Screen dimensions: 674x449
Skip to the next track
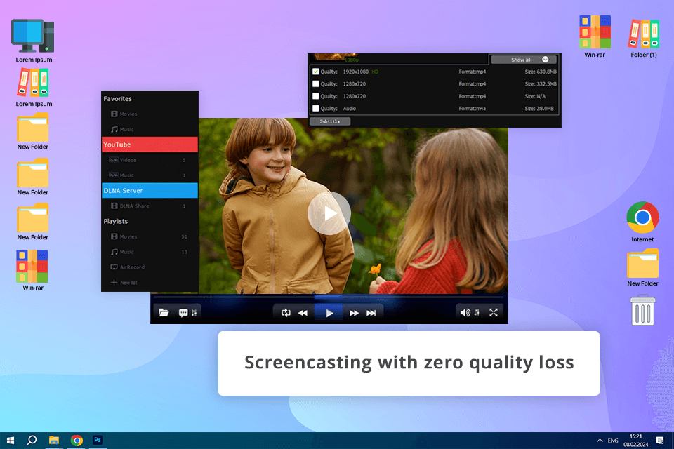(371, 313)
